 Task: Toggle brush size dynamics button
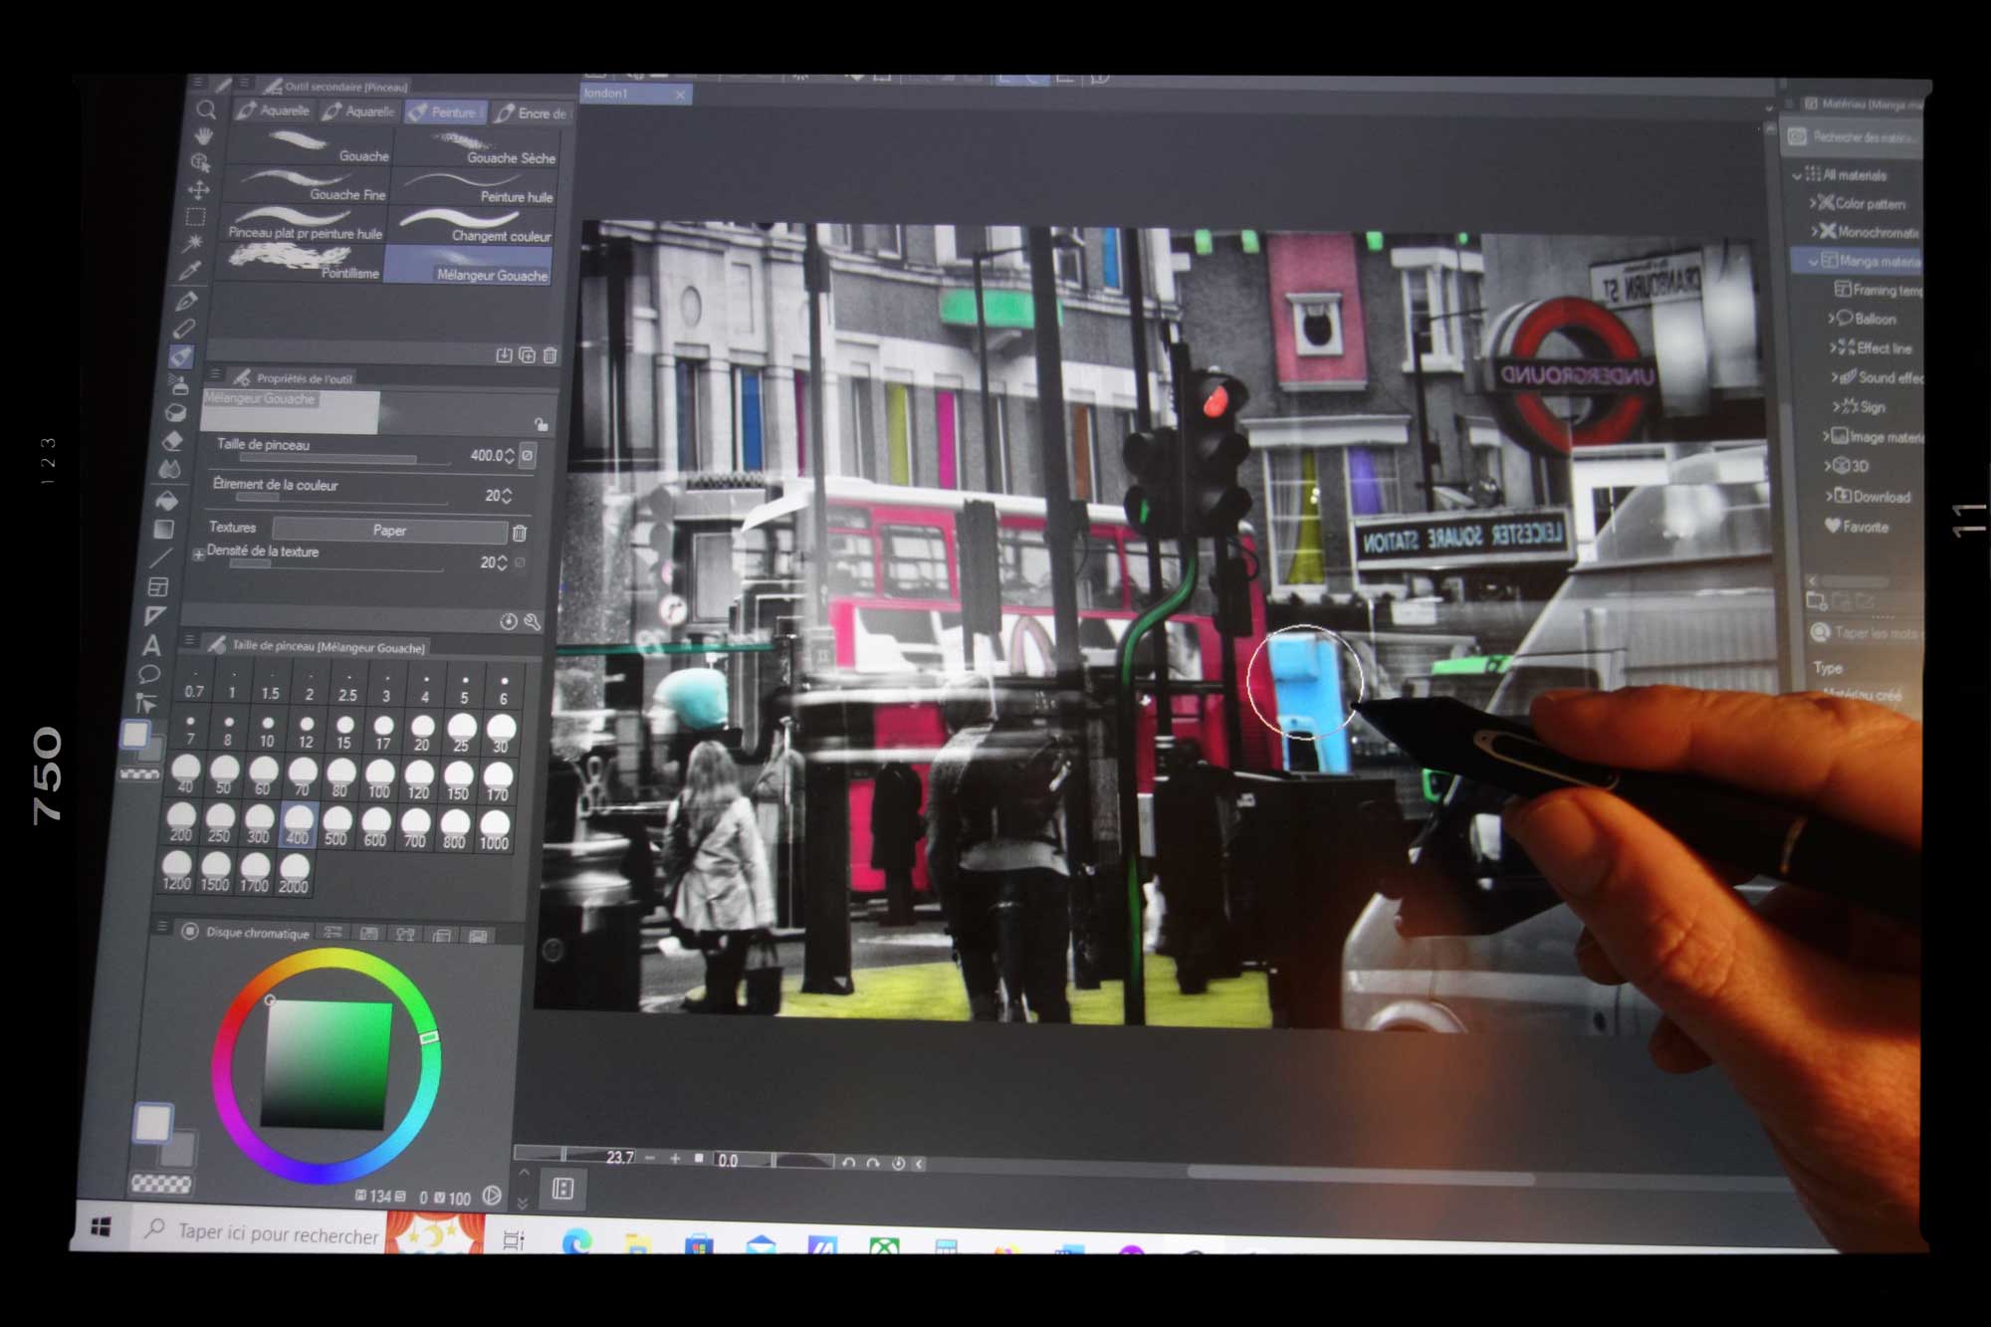tap(527, 455)
